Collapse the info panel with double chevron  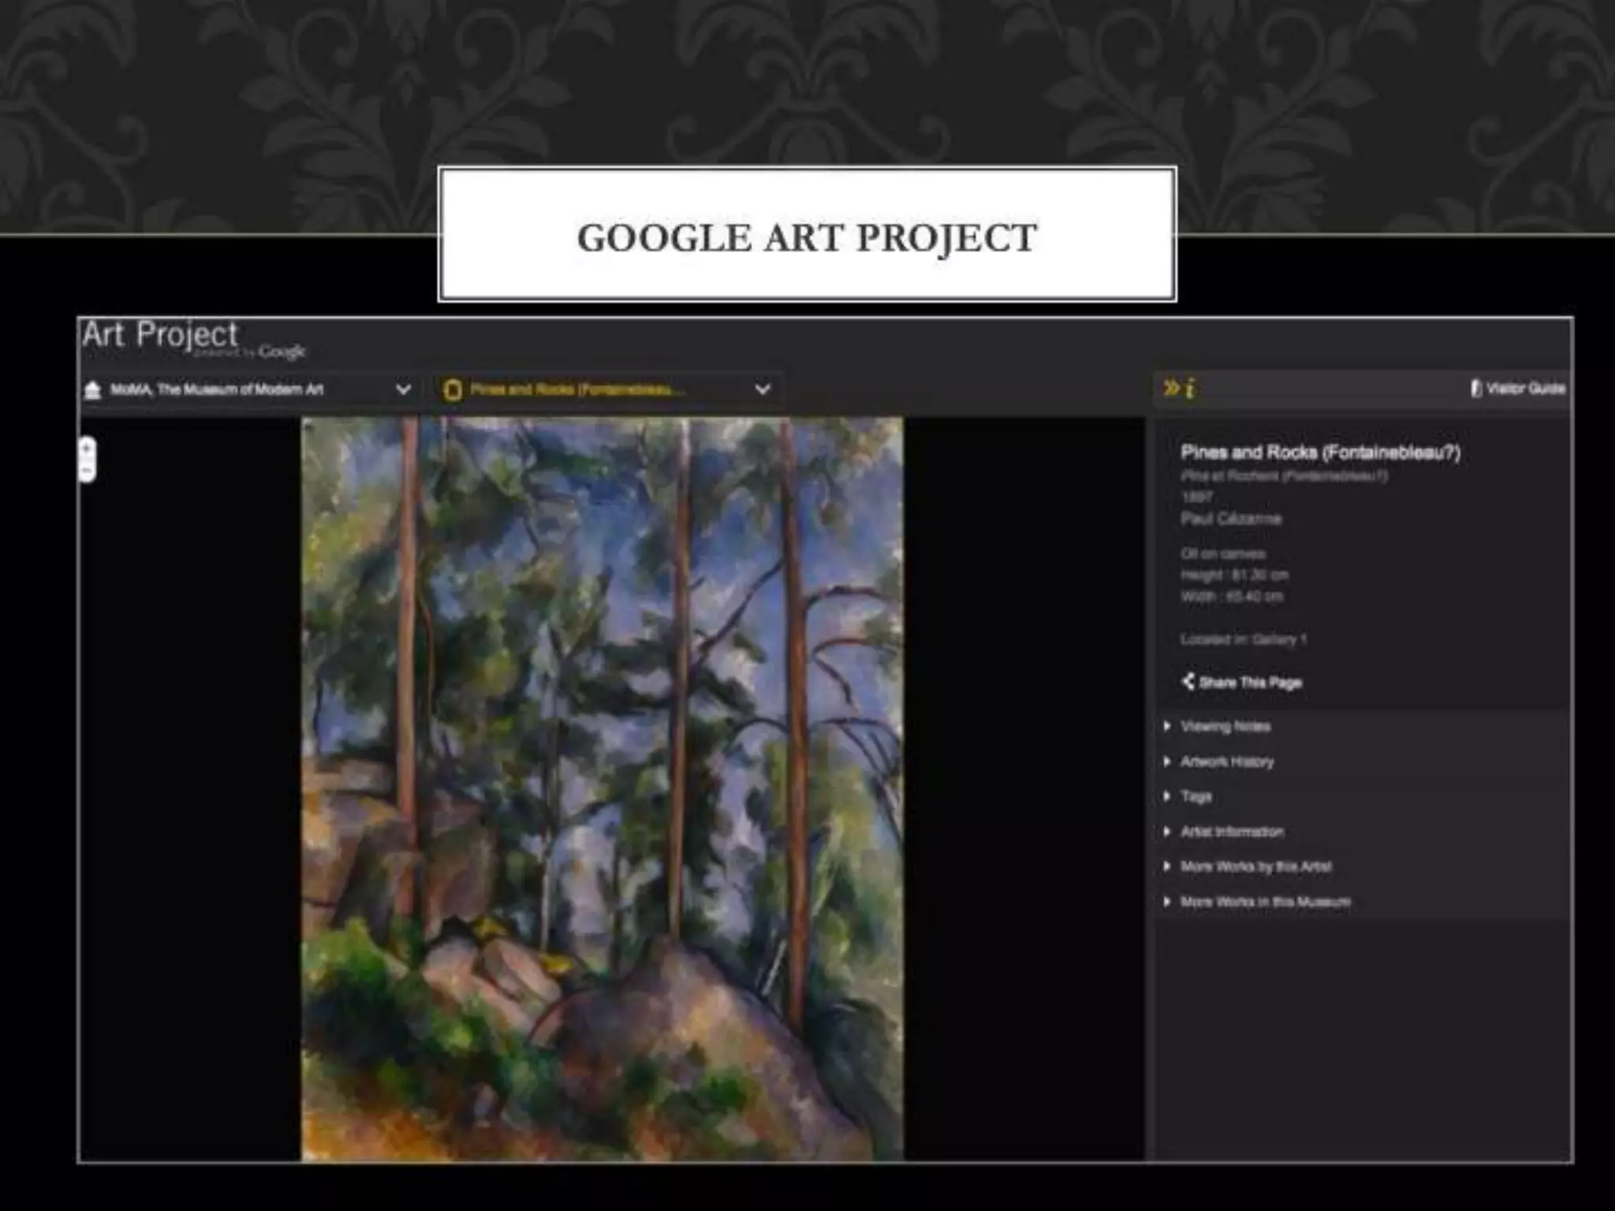(x=1171, y=387)
